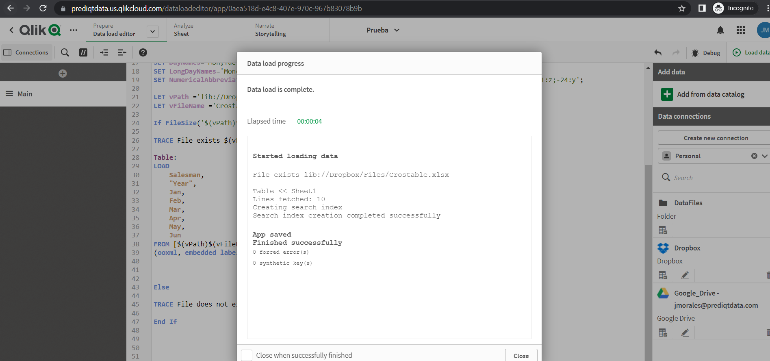Edit the Google Drive connection

click(x=685, y=333)
